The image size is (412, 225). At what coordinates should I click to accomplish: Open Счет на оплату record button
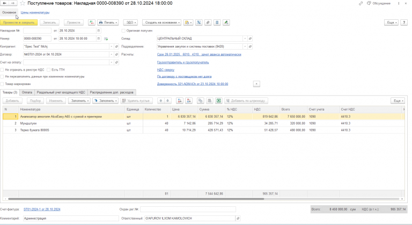pos(116,63)
